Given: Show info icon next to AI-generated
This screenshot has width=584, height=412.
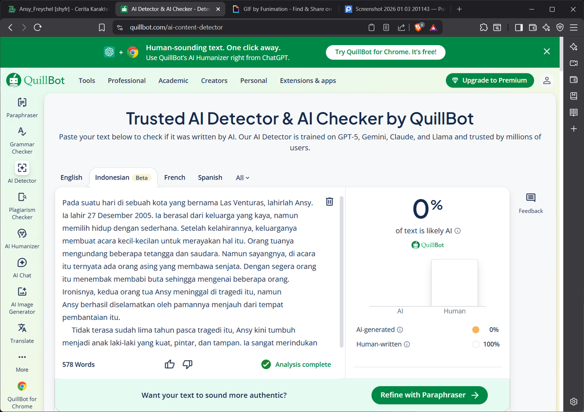Looking at the screenshot, I should coord(400,330).
